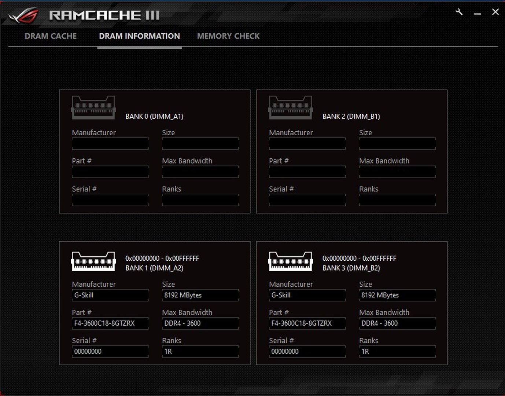The image size is (505, 396).
Task: Click the empty BANK 0 Size field
Action: click(200, 144)
